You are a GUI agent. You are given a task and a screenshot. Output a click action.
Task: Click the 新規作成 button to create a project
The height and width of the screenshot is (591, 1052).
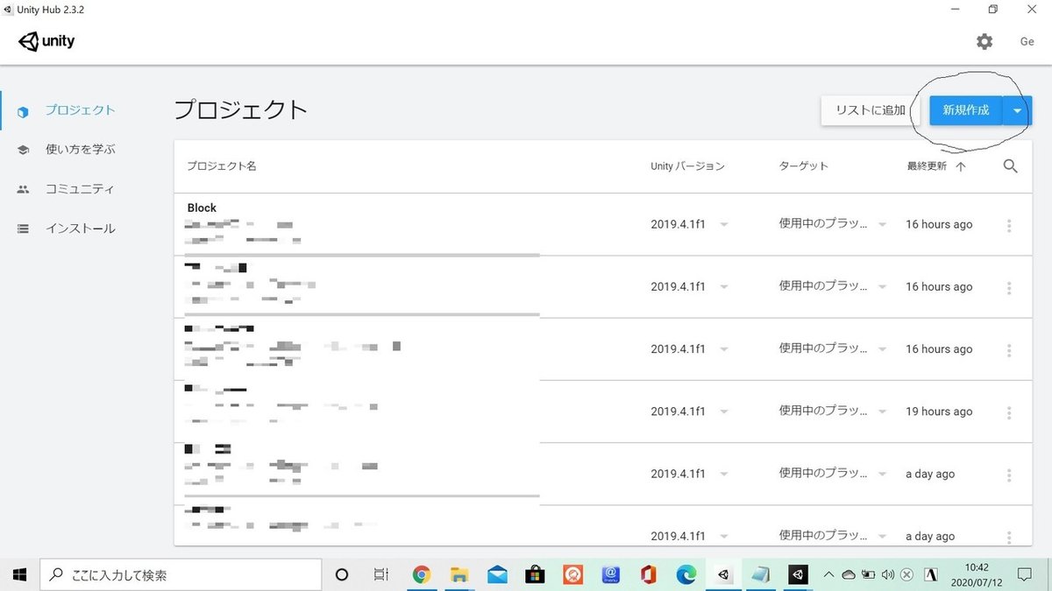[965, 110]
